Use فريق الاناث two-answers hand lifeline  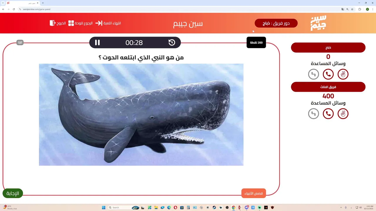(343, 113)
